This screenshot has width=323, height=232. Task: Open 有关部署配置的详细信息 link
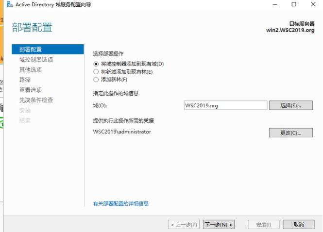tap(121, 203)
